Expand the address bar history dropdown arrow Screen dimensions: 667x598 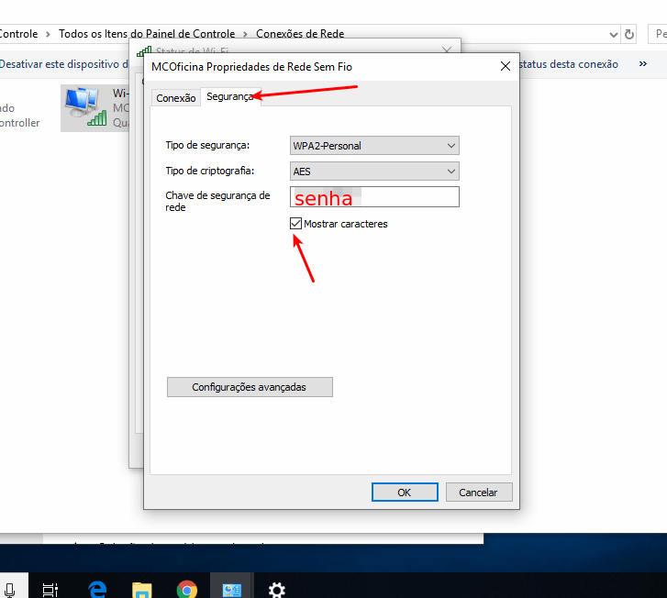tap(614, 34)
